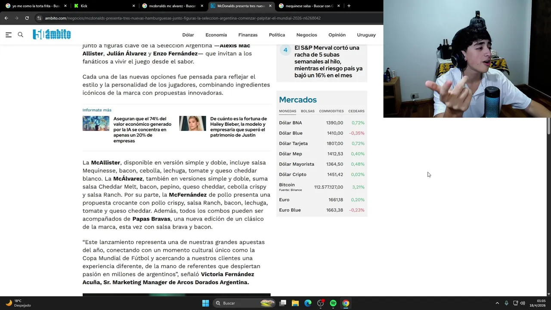Switch to the Kick tab

coord(105,6)
